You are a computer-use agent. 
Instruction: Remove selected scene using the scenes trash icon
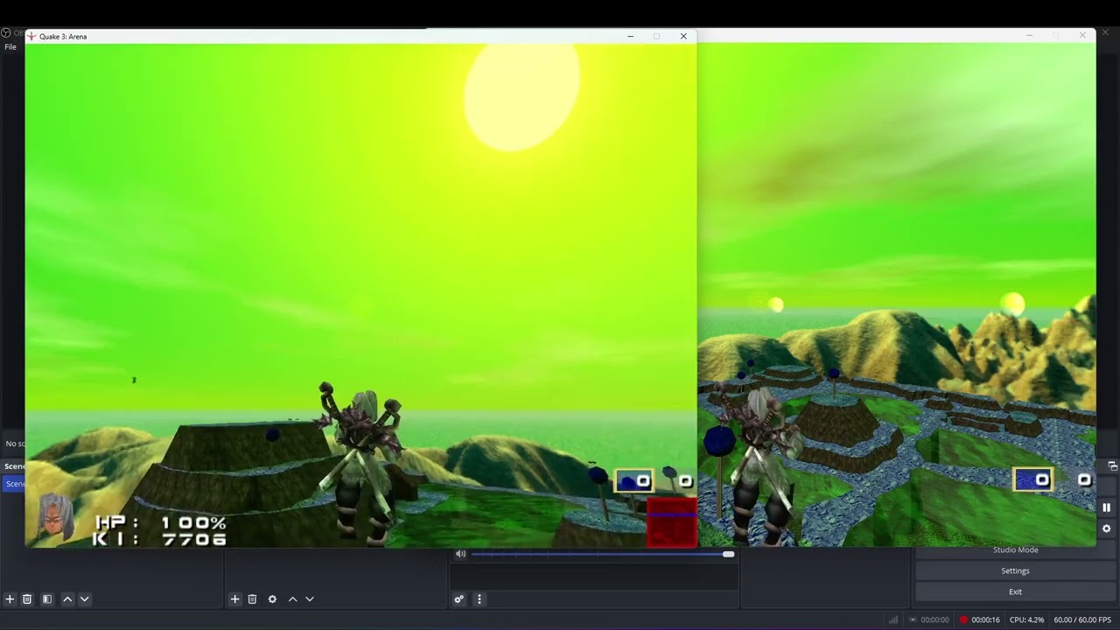coord(27,599)
